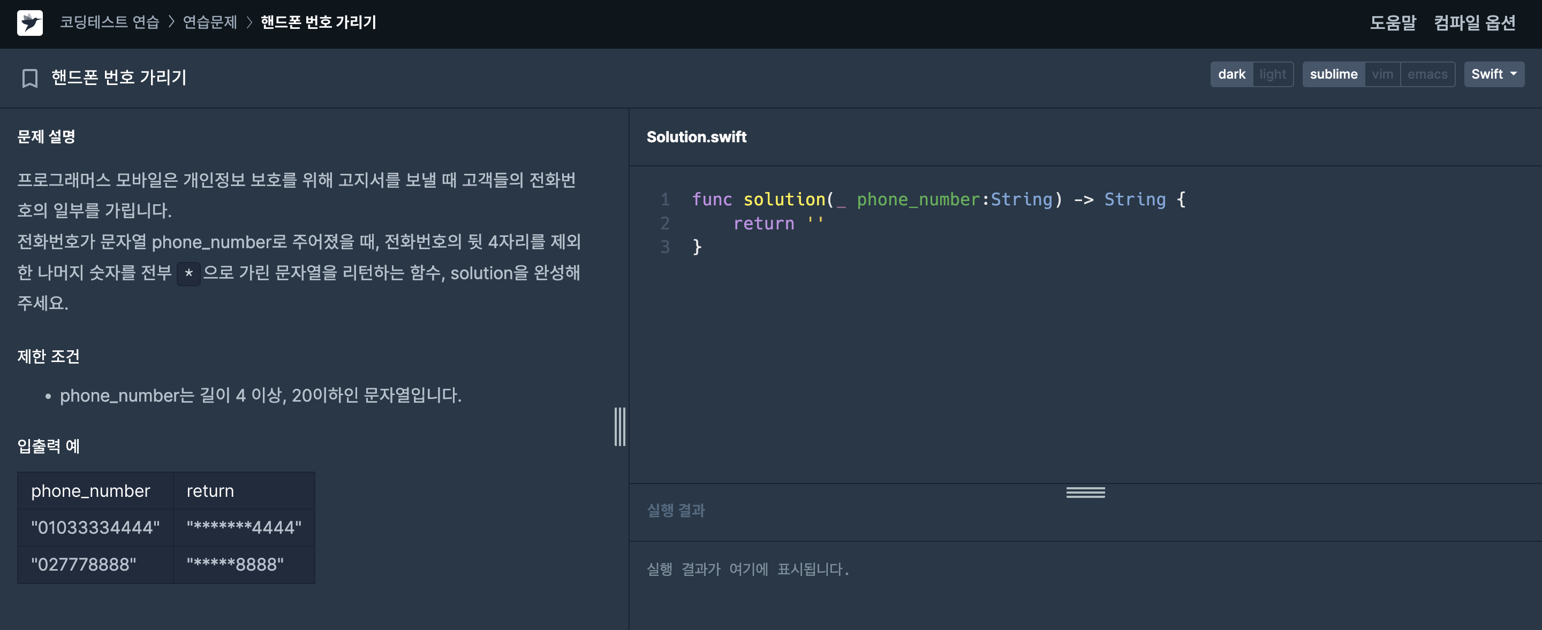Select the dark theme option
1542x630 pixels.
[1231, 74]
